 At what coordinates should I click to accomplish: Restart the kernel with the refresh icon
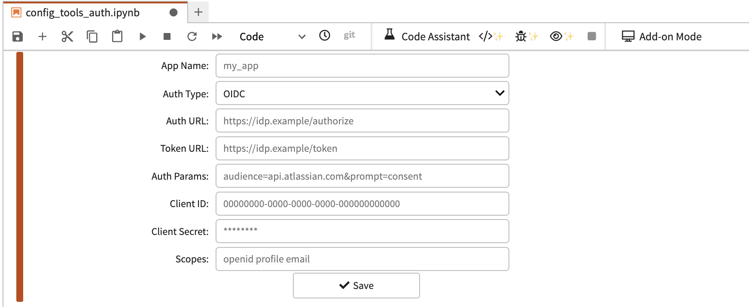click(192, 36)
